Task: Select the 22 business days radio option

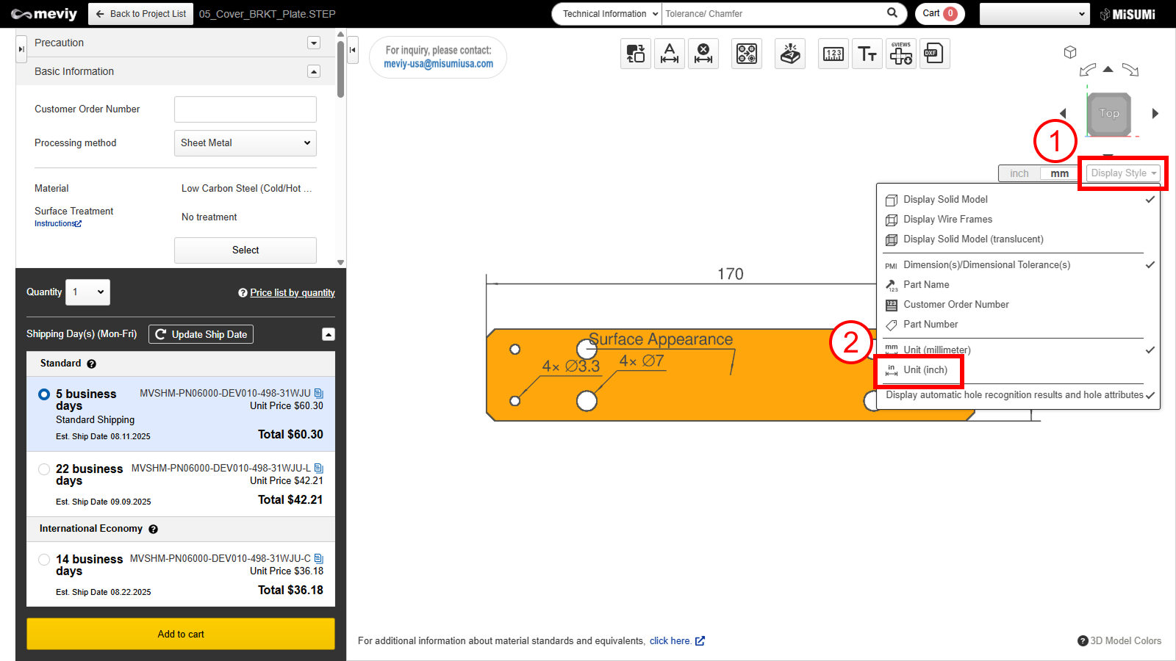Action: 44,469
